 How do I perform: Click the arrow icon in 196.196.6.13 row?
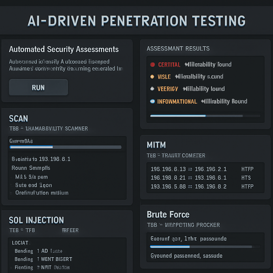[x=190, y=169]
